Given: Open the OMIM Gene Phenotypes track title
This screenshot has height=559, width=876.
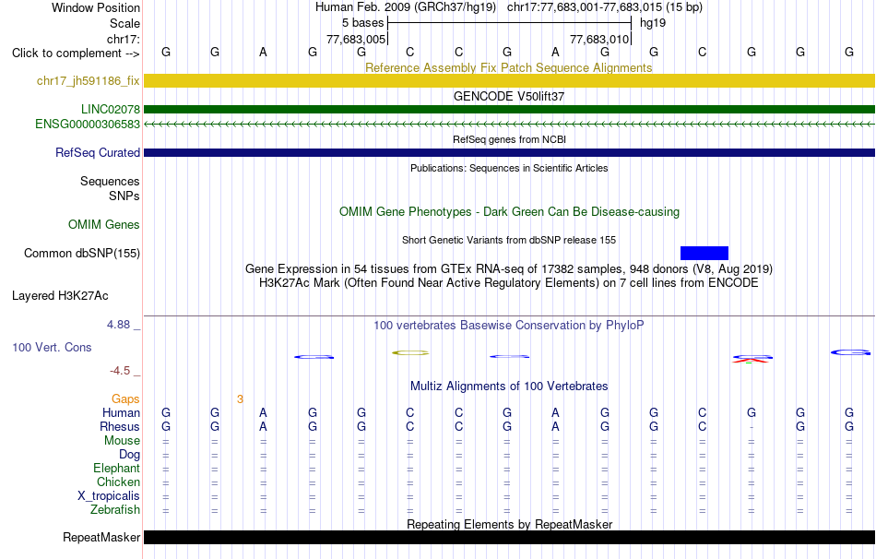Looking at the screenshot, I should [510, 211].
